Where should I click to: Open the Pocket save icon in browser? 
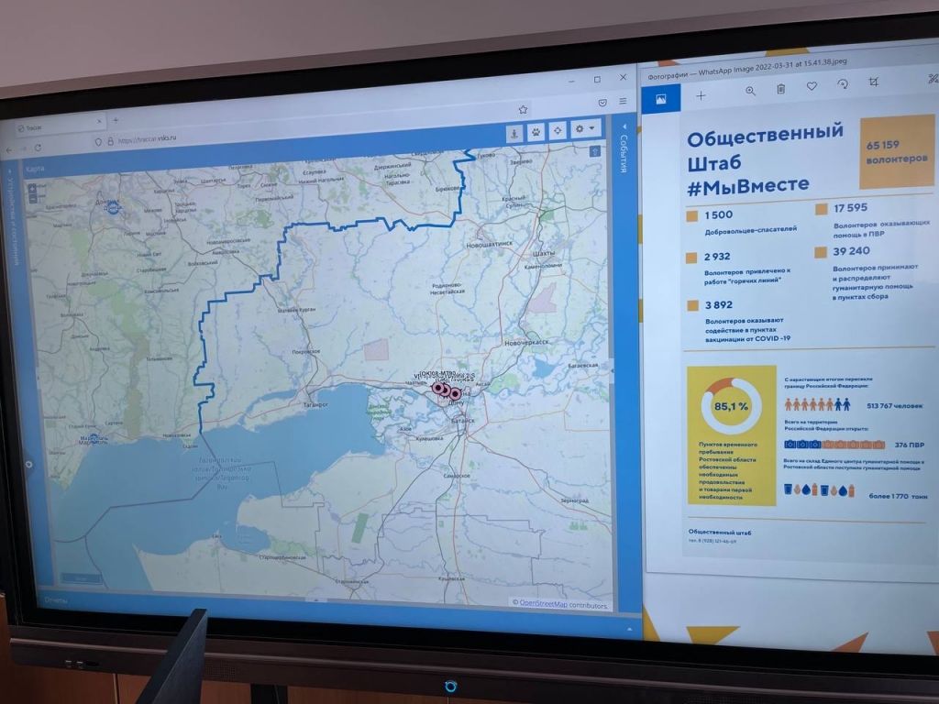602,103
